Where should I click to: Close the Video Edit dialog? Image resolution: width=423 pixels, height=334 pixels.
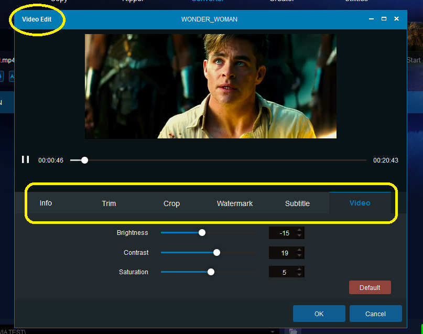(x=396, y=19)
